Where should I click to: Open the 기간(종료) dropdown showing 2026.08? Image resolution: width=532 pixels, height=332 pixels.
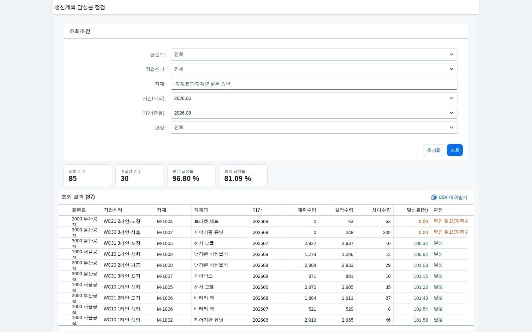click(314, 113)
